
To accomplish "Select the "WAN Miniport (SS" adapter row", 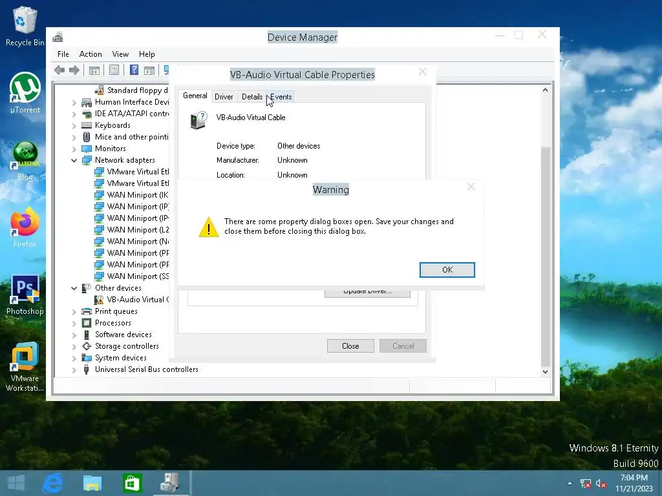I will pos(131,276).
